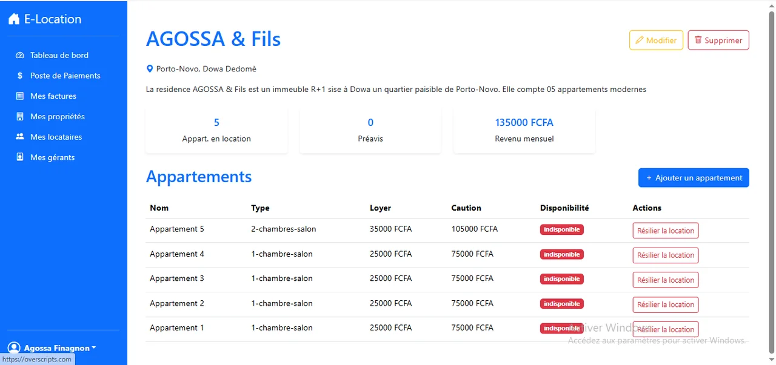Click the Mes gérants badge icon
The image size is (776, 365).
tap(19, 157)
